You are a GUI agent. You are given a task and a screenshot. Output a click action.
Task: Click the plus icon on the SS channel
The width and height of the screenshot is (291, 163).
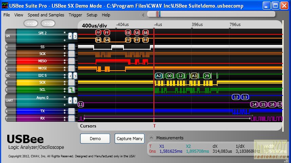(65, 48)
